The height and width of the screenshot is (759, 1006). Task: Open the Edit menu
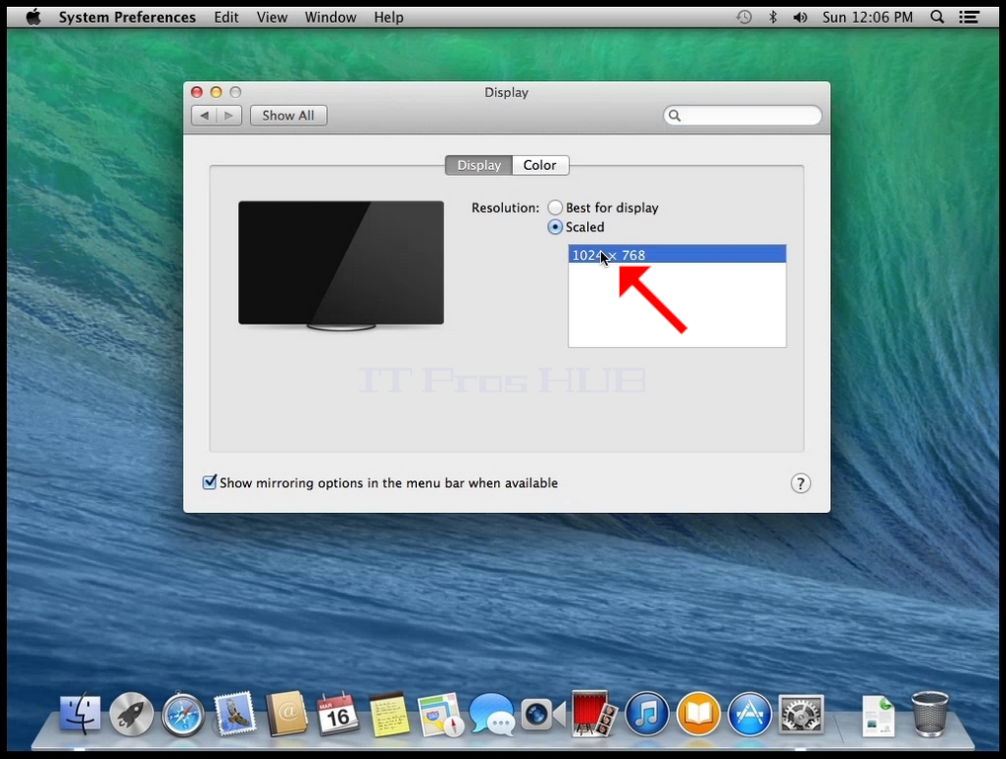(x=226, y=18)
